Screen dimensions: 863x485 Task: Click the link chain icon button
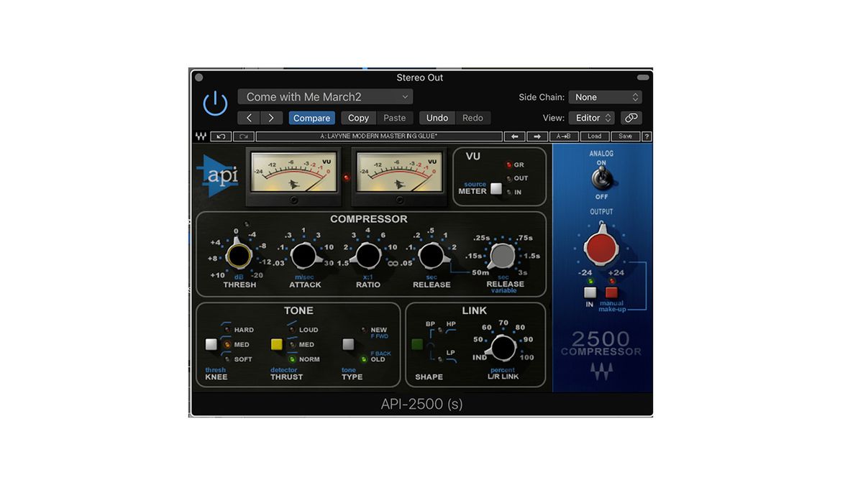(x=631, y=118)
